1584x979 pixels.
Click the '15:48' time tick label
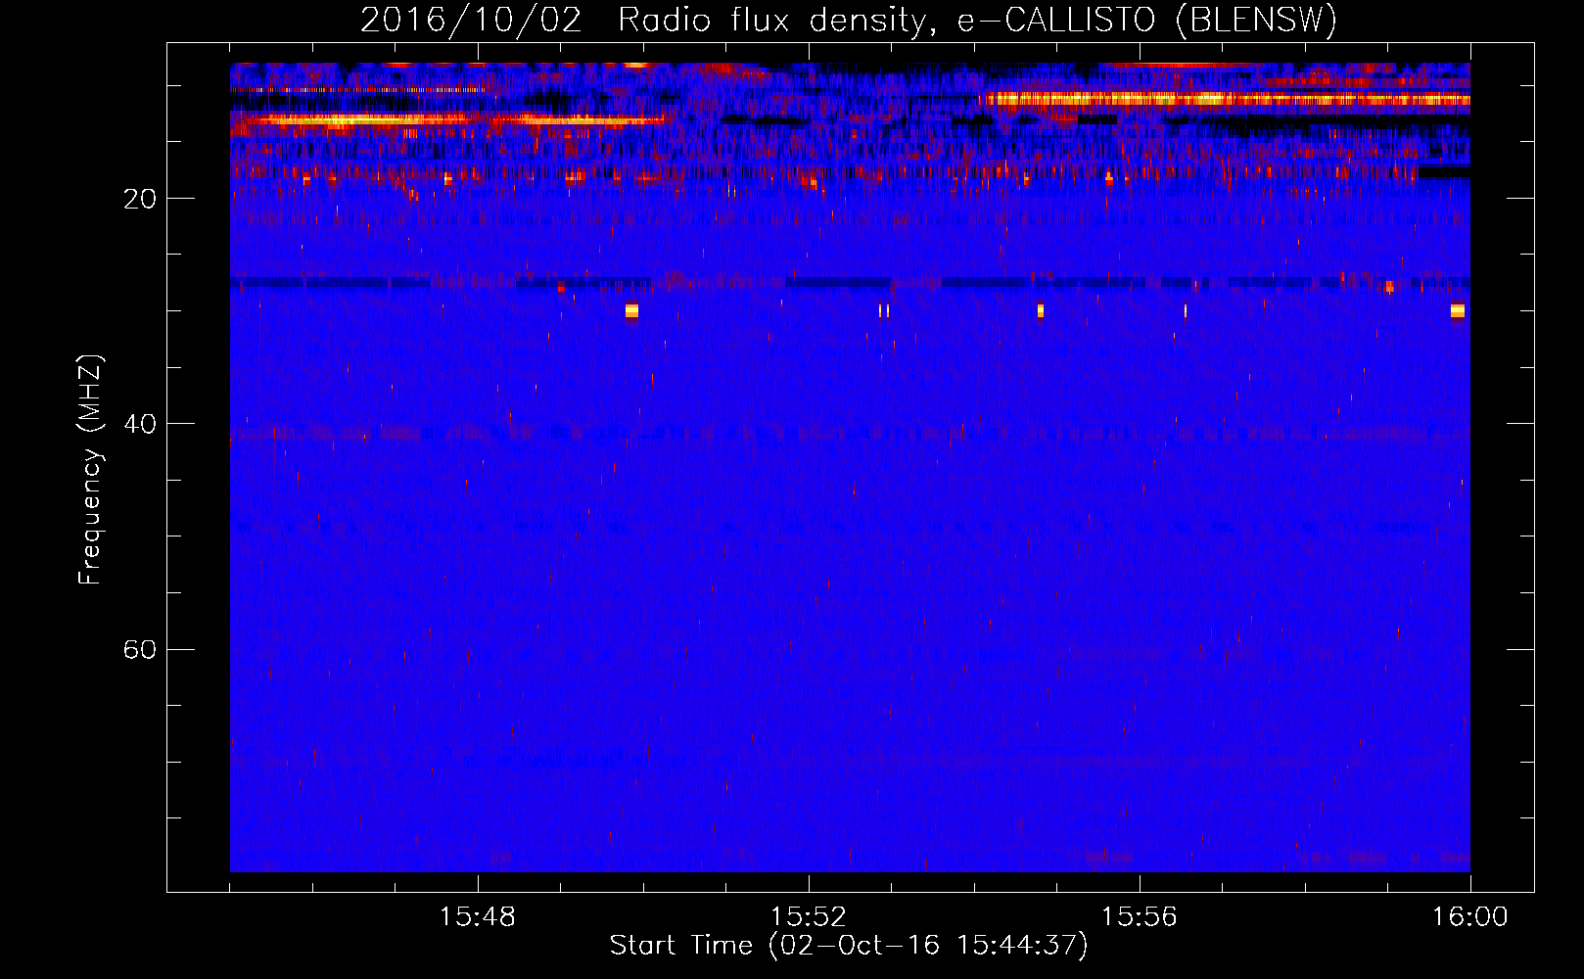tap(478, 917)
